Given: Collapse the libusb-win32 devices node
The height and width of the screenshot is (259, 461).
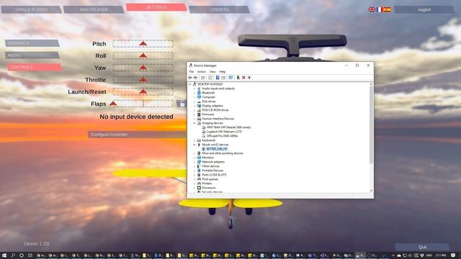Looking at the screenshot, I should point(194,145).
